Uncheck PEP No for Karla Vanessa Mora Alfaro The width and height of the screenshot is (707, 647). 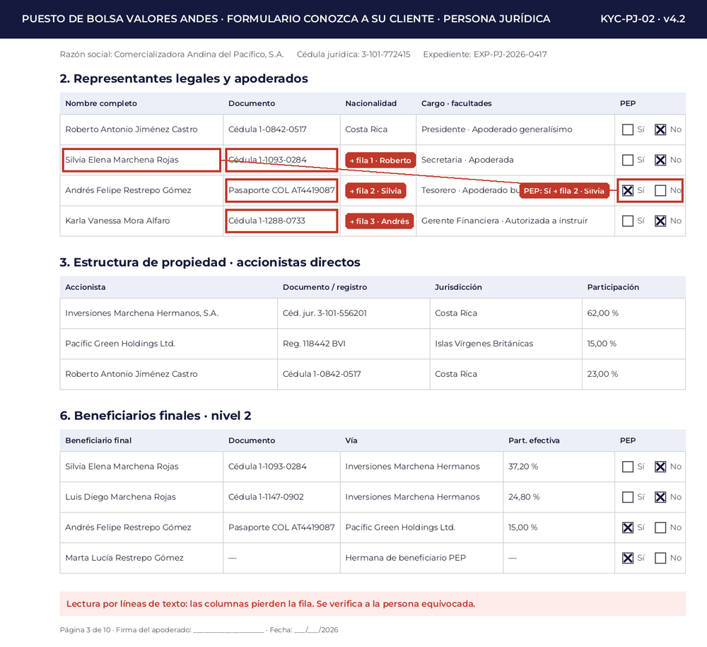tap(660, 221)
